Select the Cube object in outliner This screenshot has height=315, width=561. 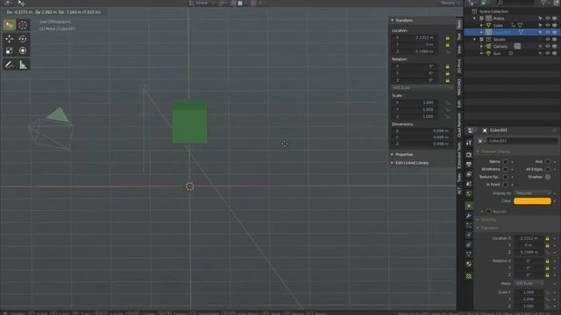click(498, 25)
